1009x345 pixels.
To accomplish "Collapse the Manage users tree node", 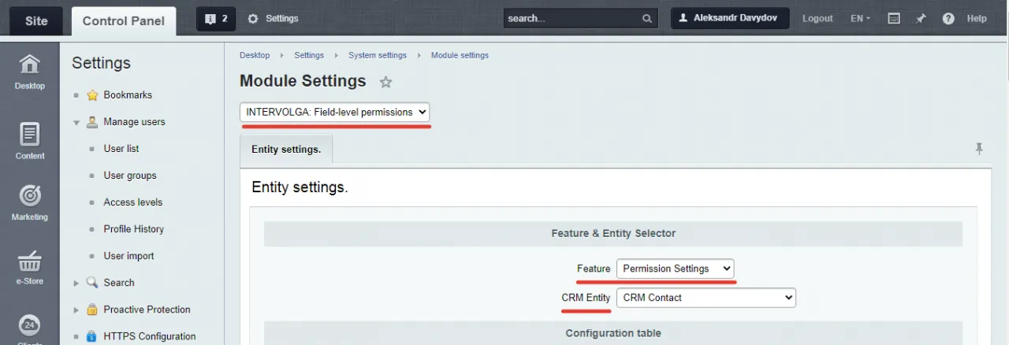I will click(x=76, y=122).
